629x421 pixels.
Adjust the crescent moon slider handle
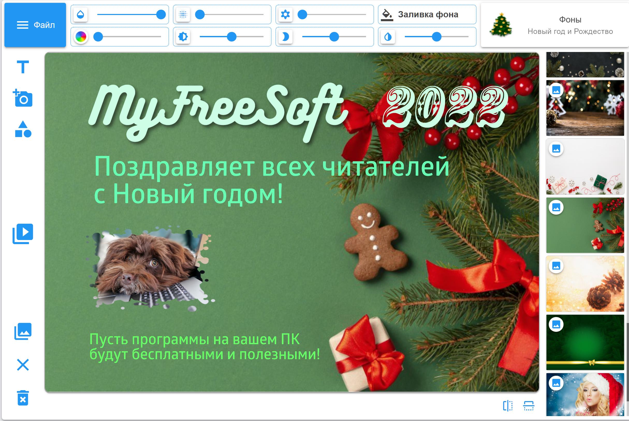click(334, 37)
